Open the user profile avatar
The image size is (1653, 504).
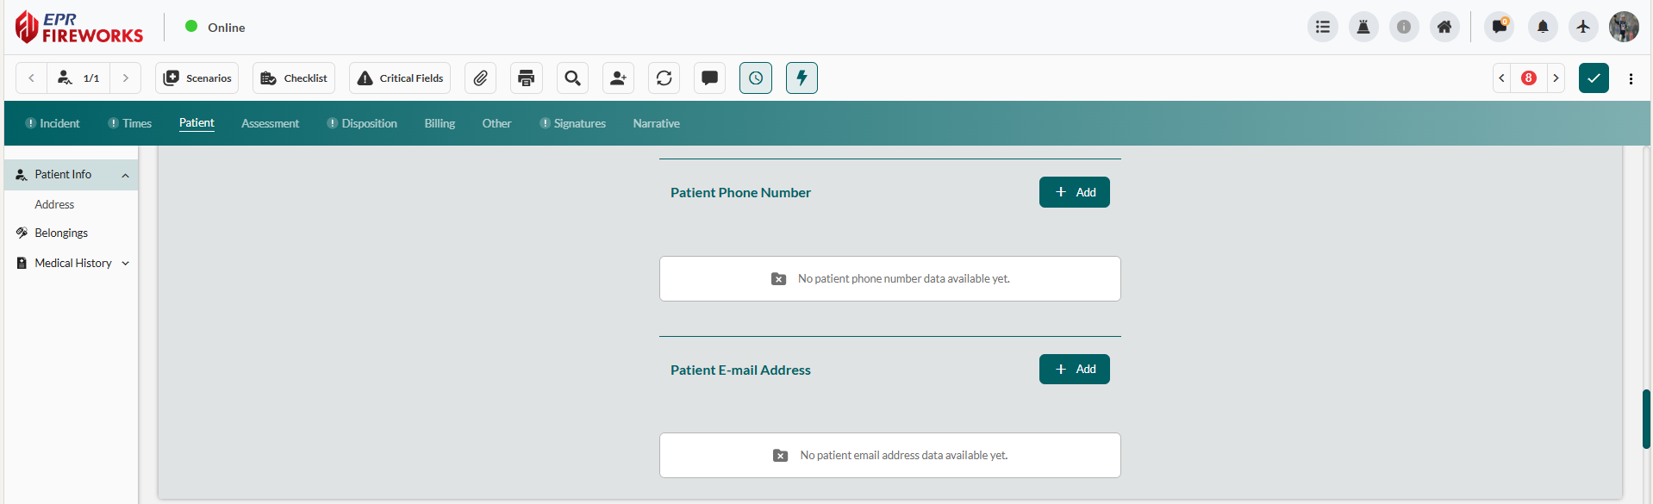click(1624, 28)
